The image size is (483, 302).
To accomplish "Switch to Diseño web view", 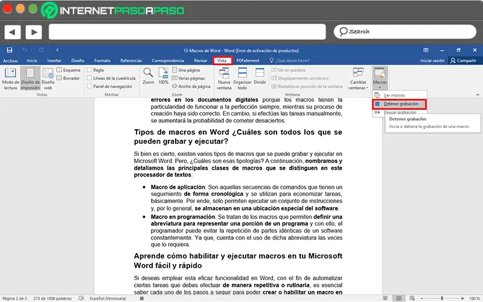I will coord(48,79).
